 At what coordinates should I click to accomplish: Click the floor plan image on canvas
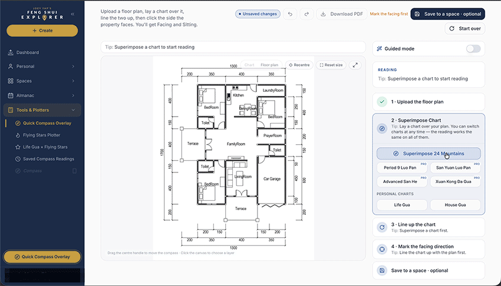click(233, 157)
